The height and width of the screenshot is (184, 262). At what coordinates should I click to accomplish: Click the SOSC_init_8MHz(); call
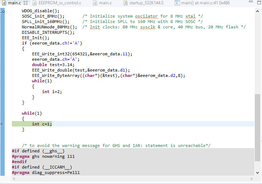pos(43,17)
